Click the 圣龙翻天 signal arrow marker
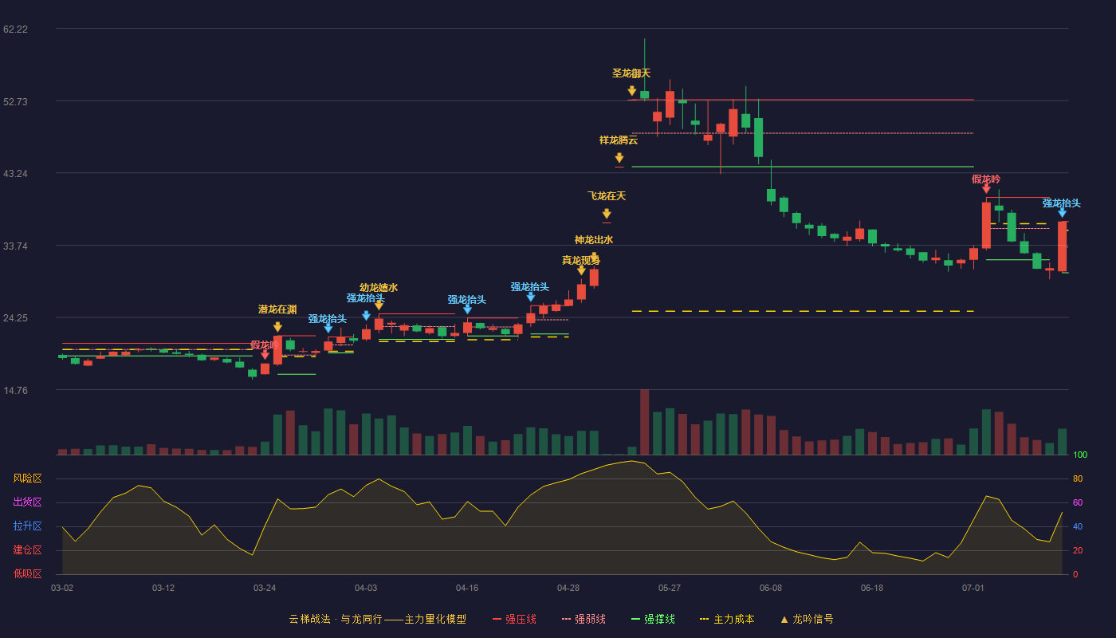The height and width of the screenshot is (638, 1116). [x=631, y=91]
